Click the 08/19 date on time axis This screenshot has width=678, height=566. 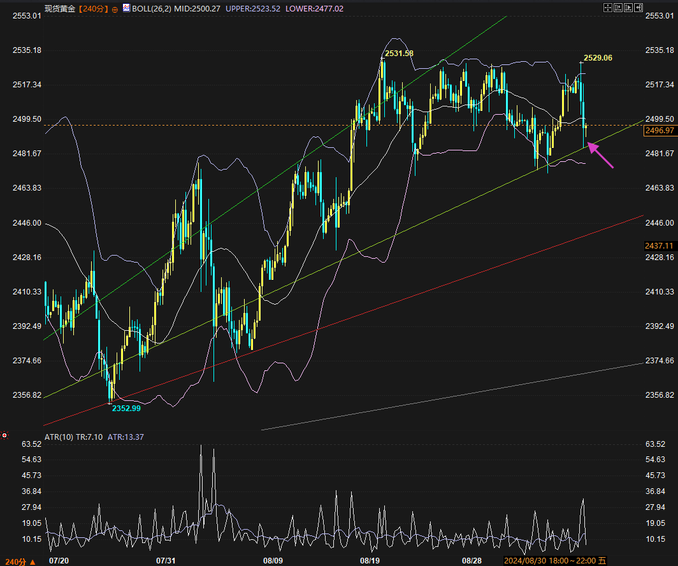[370, 561]
